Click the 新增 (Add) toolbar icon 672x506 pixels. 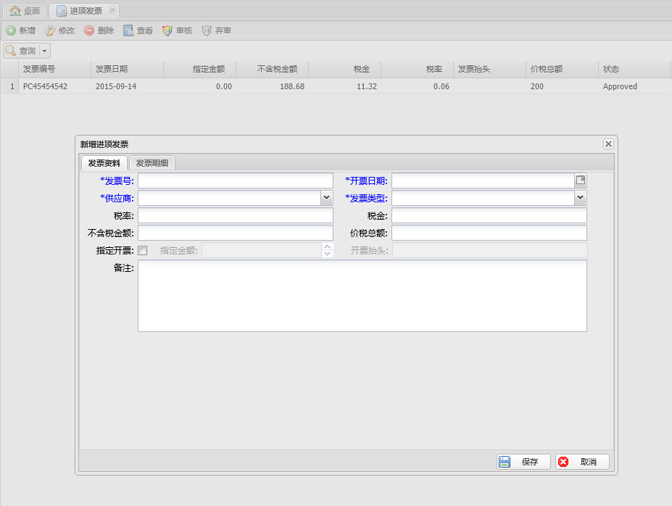click(x=11, y=30)
